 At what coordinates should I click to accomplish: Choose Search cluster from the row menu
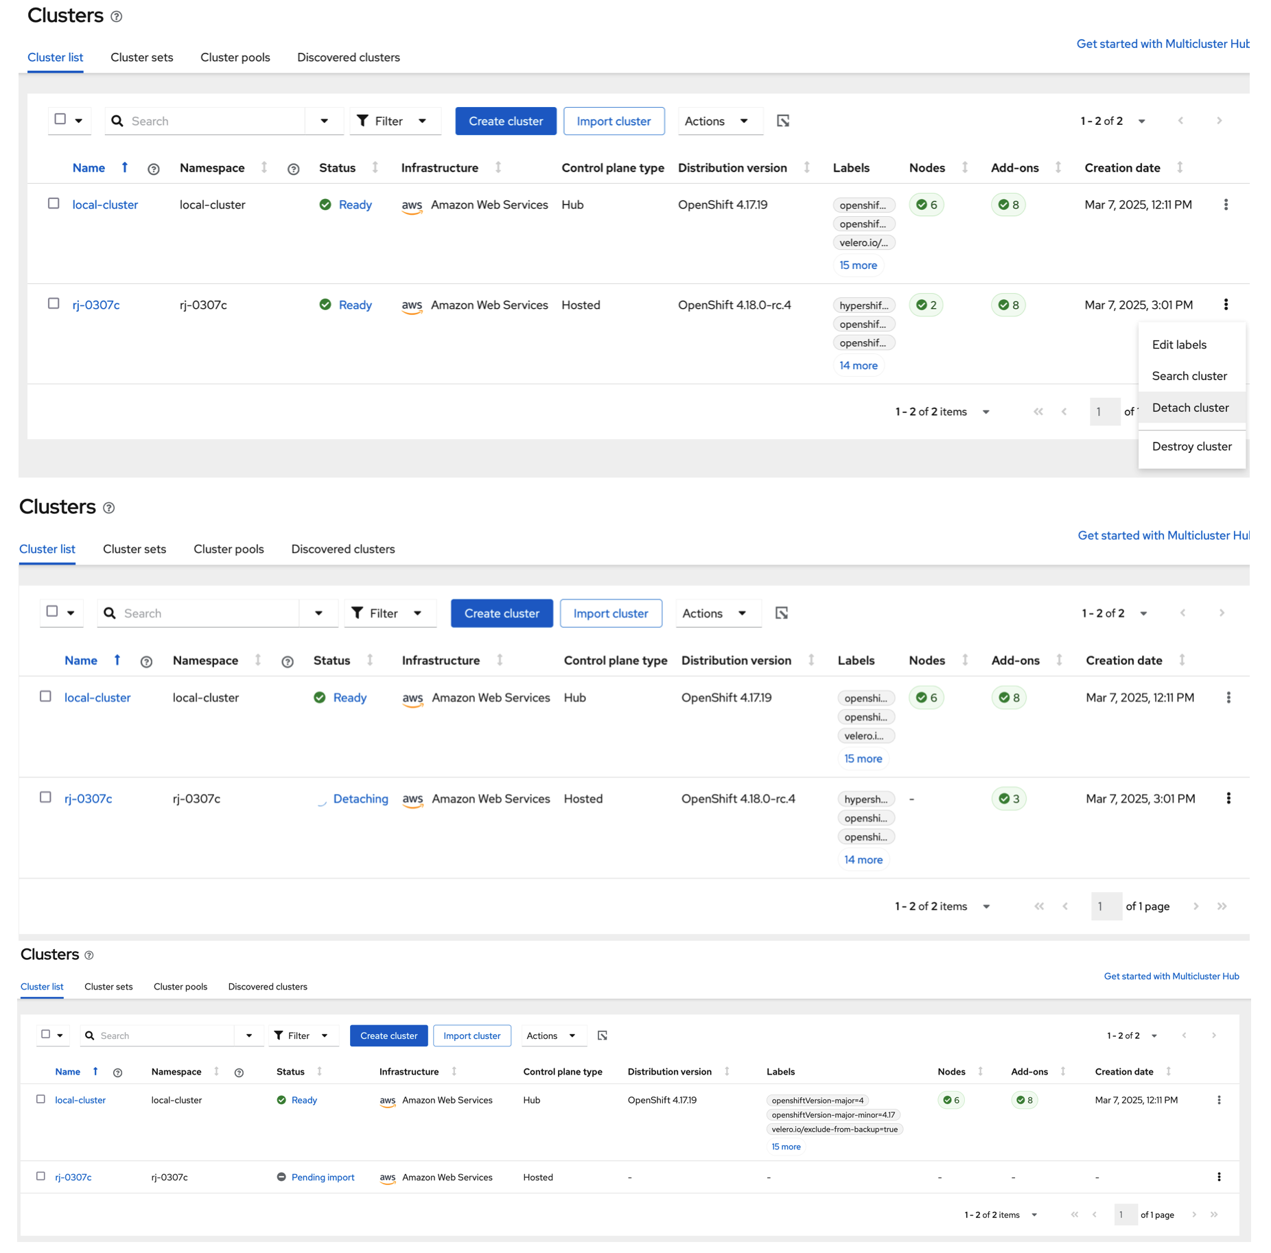(1189, 376)
